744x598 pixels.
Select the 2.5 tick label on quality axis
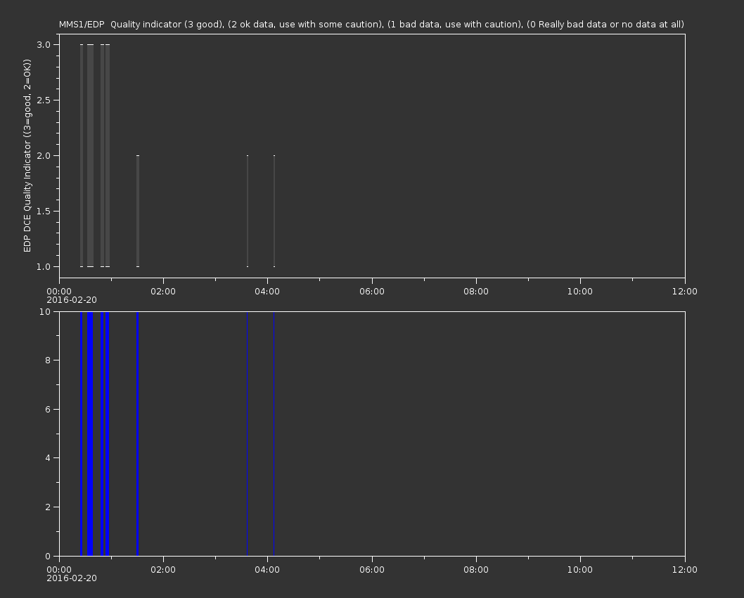[x=44, y=100]
